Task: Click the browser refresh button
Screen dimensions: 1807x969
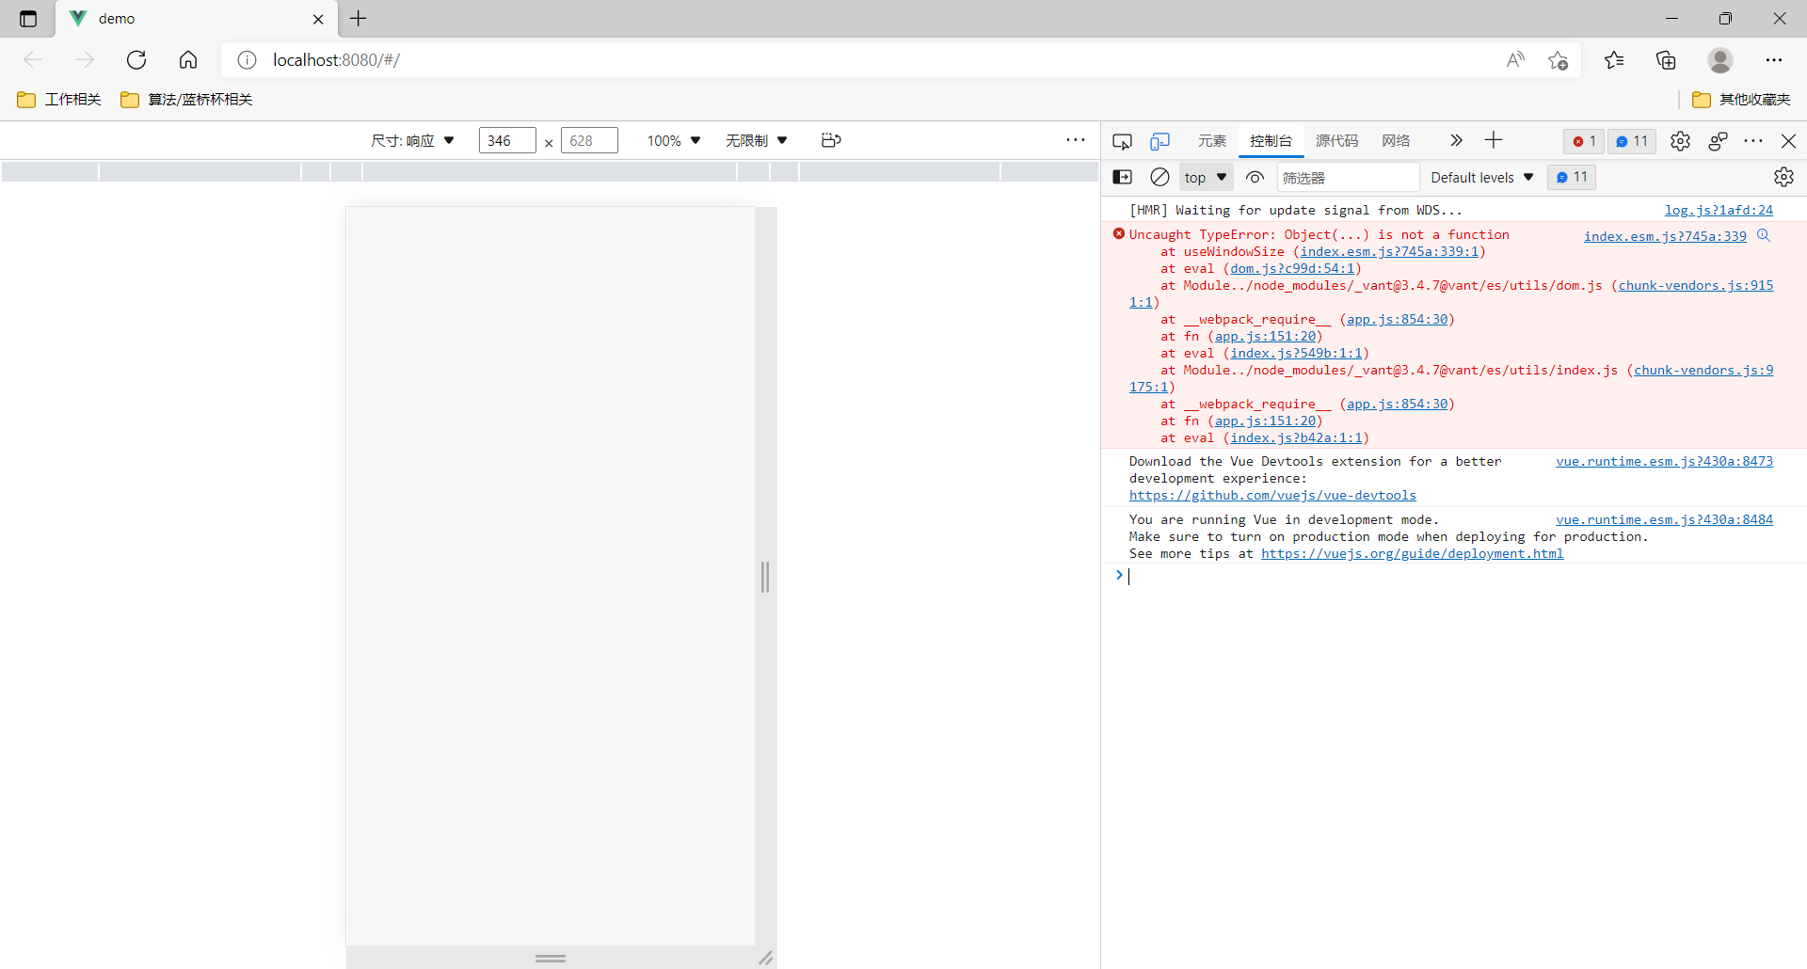Action: coord(136,60)
